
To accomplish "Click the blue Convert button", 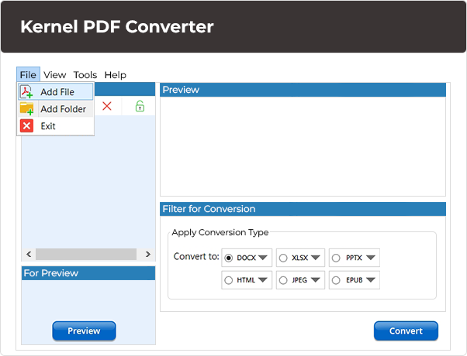I will pyautogui.click(x=406, y=330).
